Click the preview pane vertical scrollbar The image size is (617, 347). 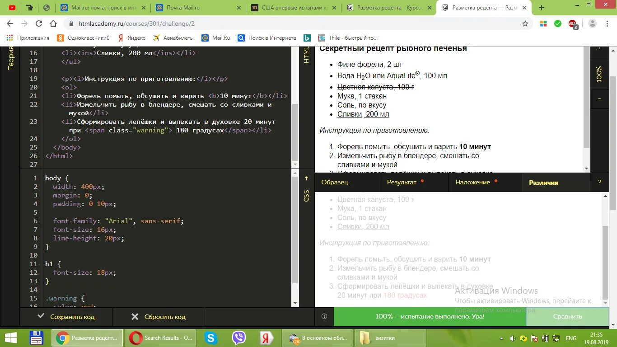pos(586,97)
